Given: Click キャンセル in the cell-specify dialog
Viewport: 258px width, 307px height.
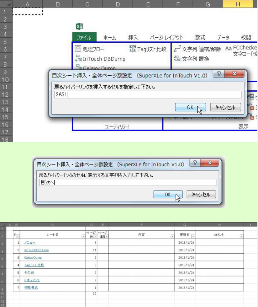Looking at the screenshot, I should pos(225,107).
